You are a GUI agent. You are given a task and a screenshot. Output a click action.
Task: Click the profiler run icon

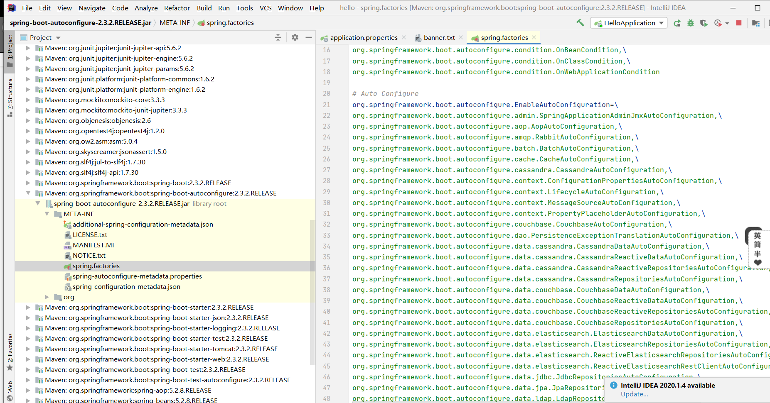pos(718,23)
